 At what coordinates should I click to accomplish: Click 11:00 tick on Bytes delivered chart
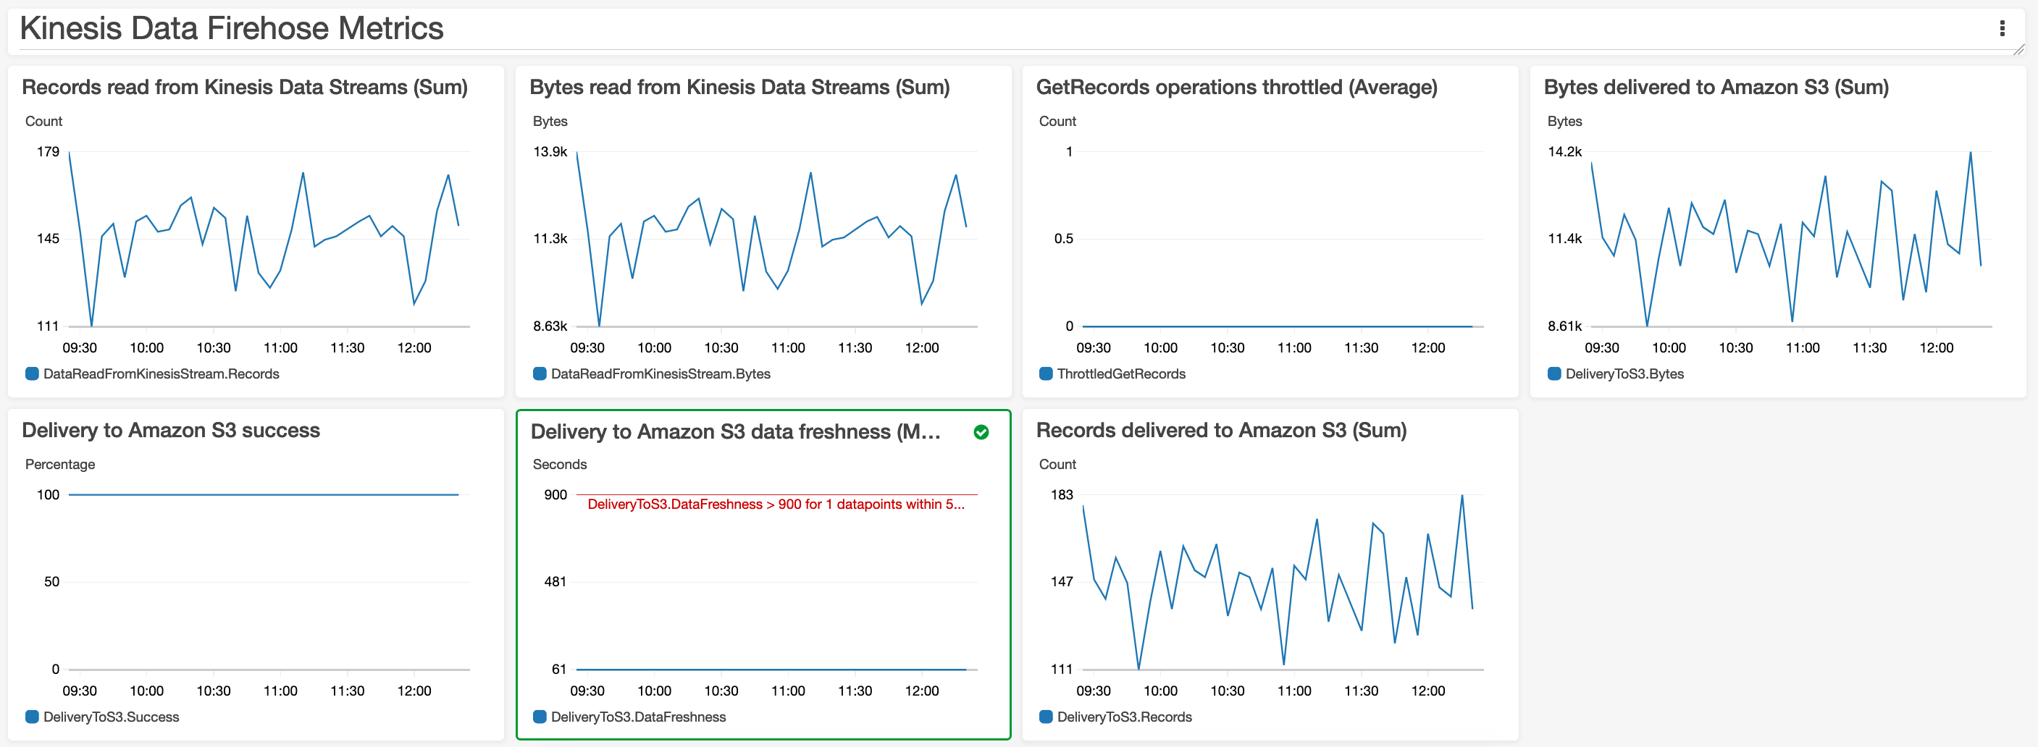coord(1802,348)
